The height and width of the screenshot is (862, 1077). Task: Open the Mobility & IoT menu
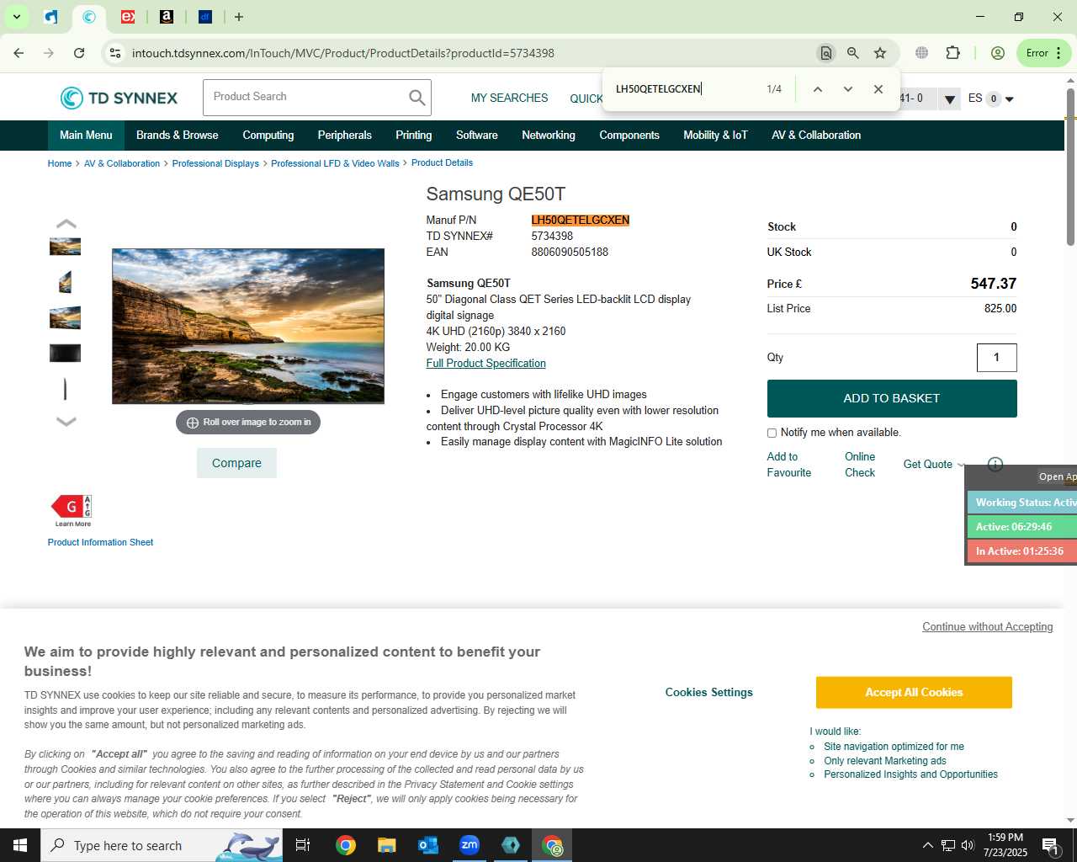coord(715,136)
